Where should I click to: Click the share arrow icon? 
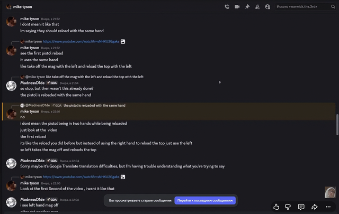pyautogui.click(x=315, y=207)
